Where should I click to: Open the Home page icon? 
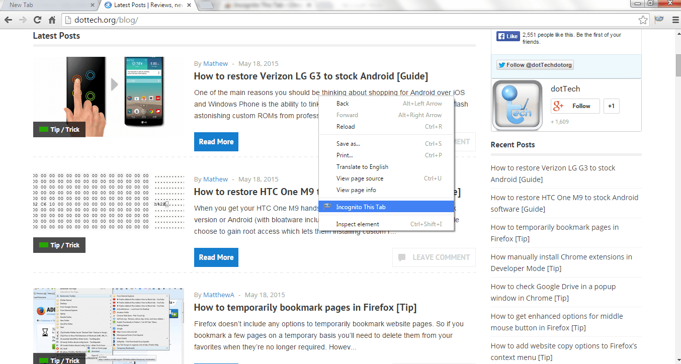(52, 20)
